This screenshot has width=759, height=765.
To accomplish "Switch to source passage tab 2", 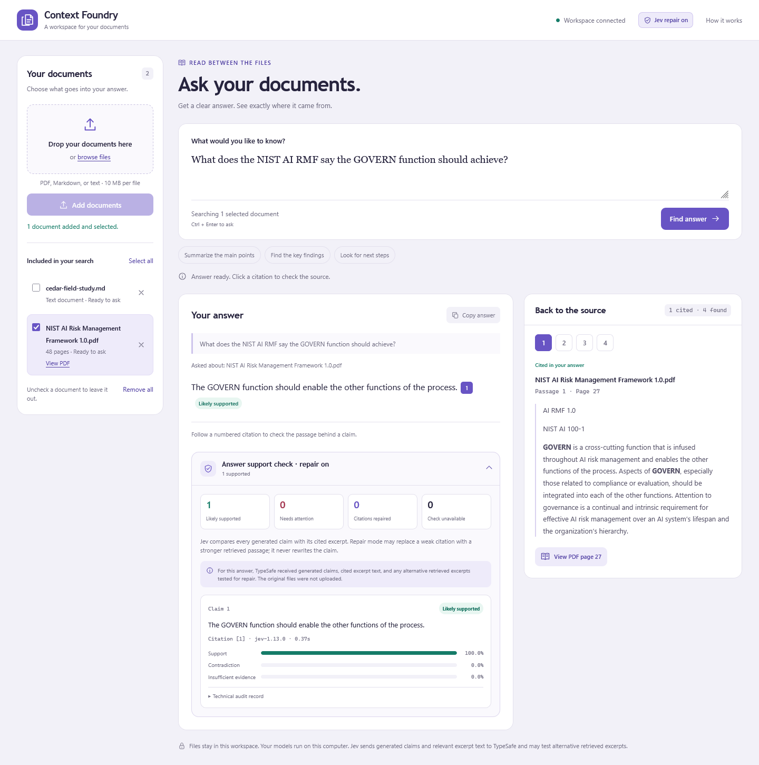I will pos(564,343).
